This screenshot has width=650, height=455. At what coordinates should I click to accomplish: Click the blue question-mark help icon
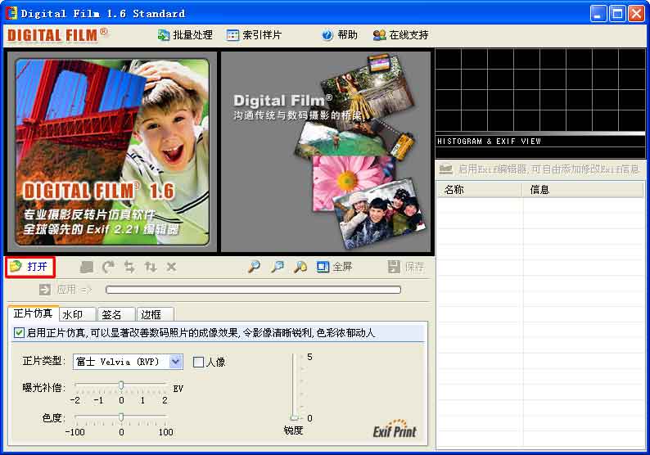[327, 35]
